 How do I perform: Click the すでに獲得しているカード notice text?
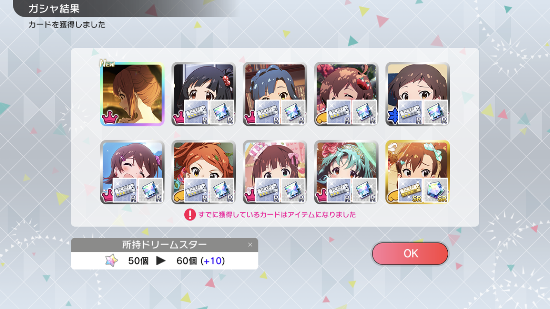click(x=277, y=215)
